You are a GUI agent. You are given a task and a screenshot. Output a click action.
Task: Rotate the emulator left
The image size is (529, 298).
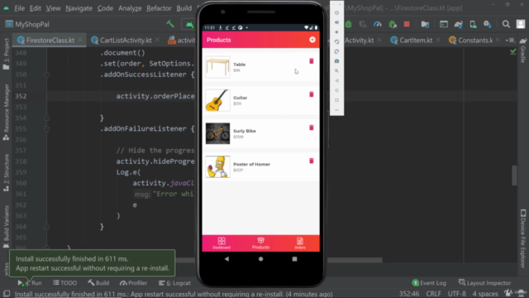tap(336, 42)
